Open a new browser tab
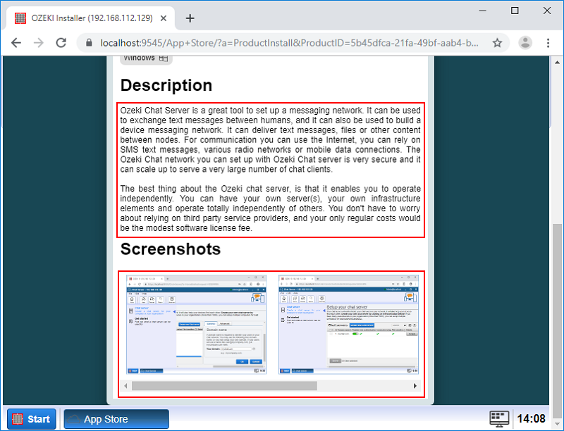Image resolution: width=564 pixels, height=431 pixels. 190,18
